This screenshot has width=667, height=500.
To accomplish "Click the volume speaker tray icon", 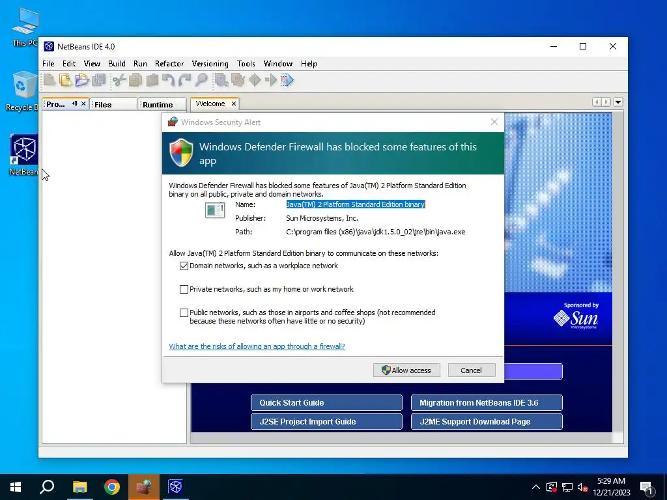I will click(582, 487).
